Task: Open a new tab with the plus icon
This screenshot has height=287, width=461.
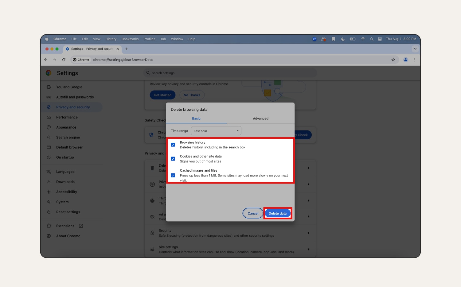Action: pos(127,49)
